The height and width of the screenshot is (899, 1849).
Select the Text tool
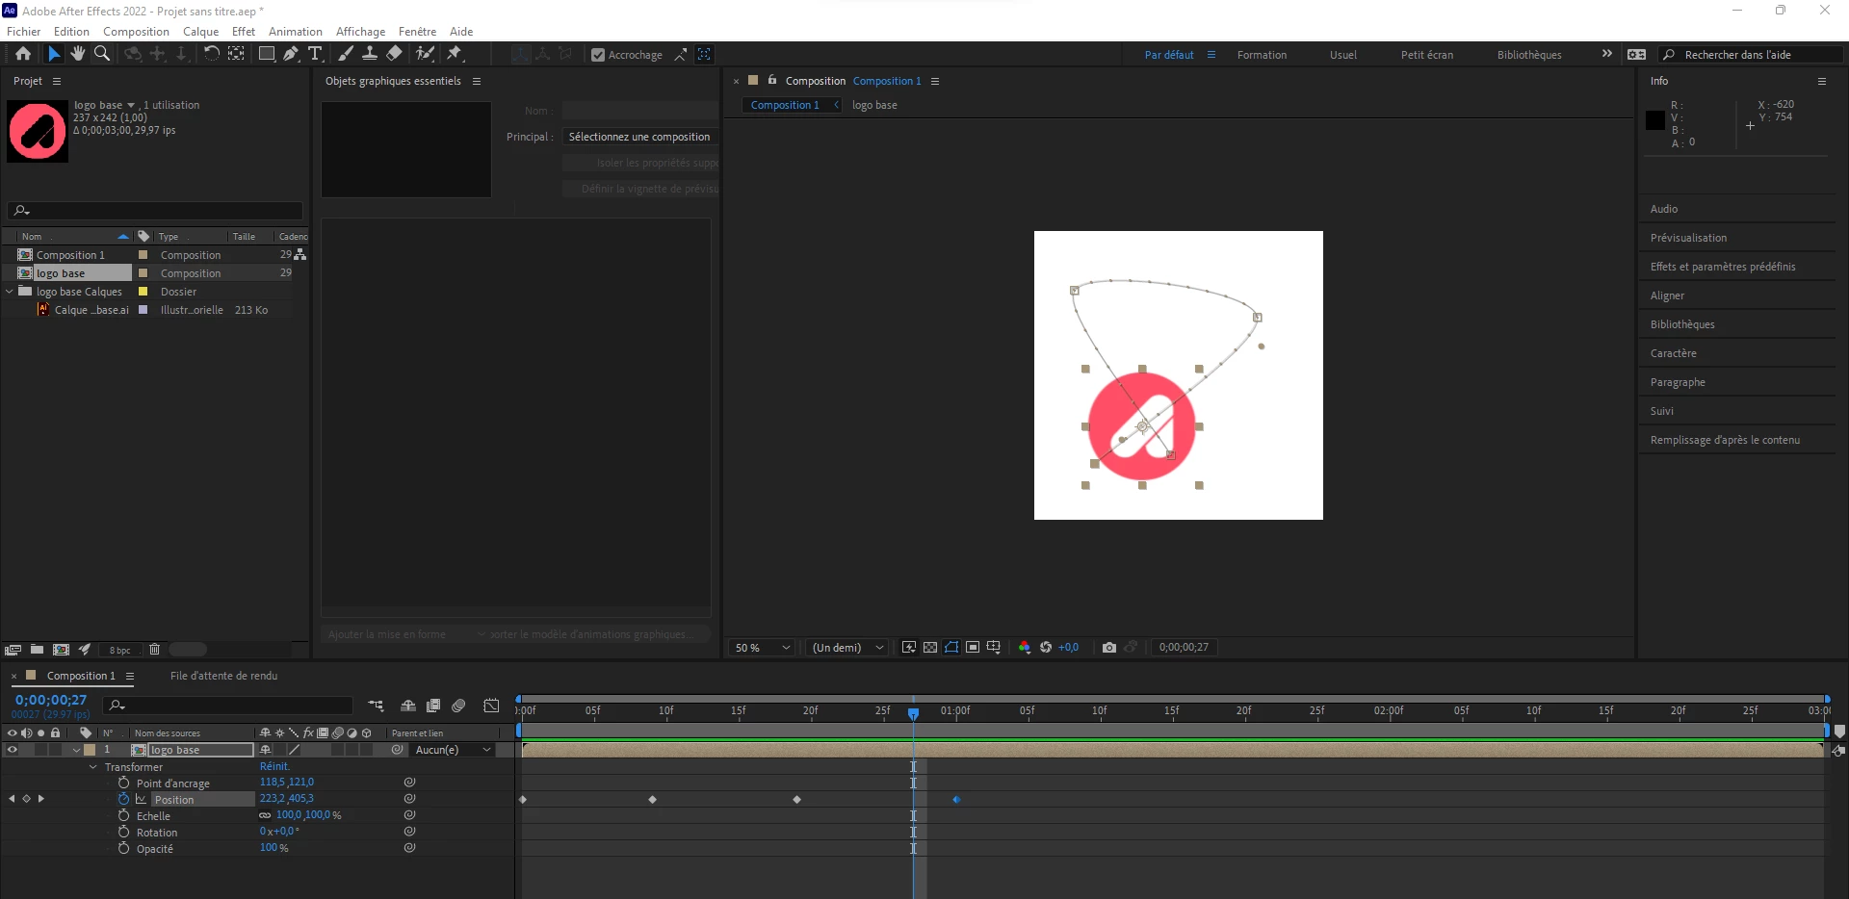pyautogui.click(x=315, y=54)
